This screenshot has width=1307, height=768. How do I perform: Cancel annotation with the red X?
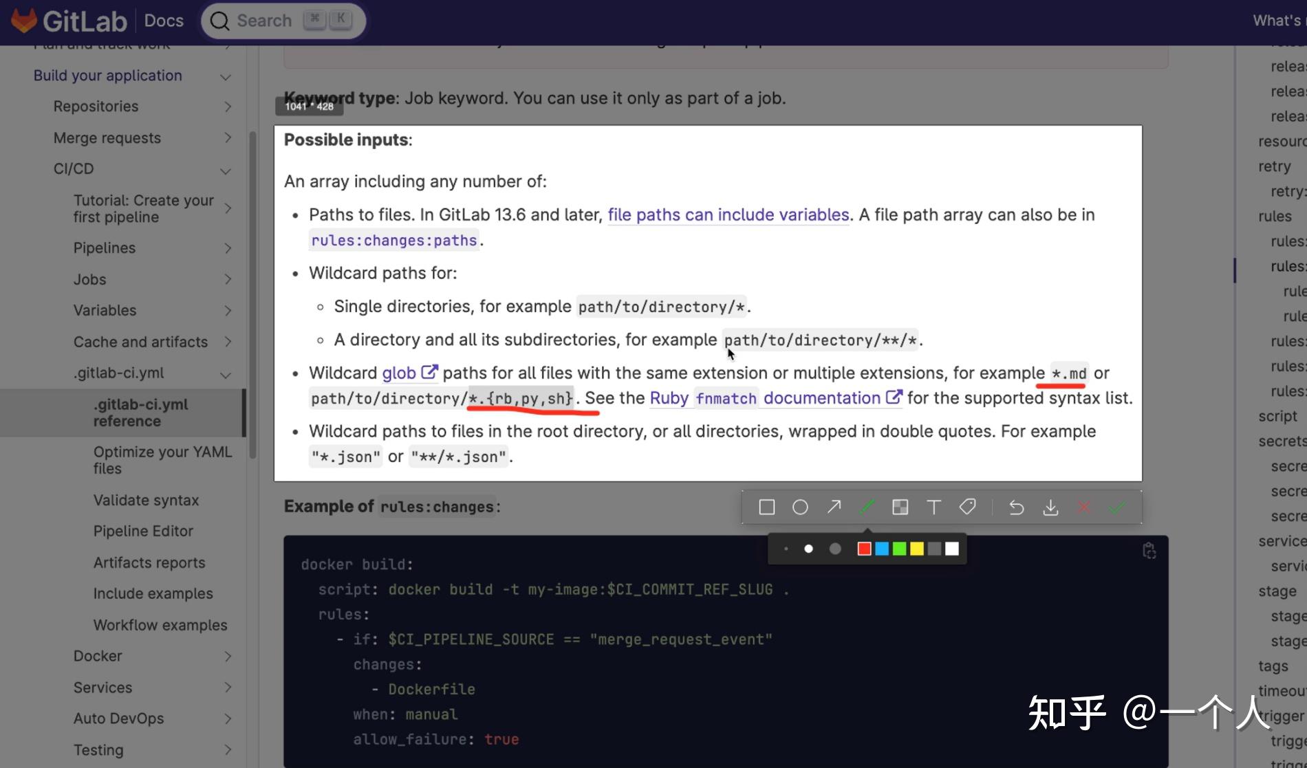tap(1083, 507)
